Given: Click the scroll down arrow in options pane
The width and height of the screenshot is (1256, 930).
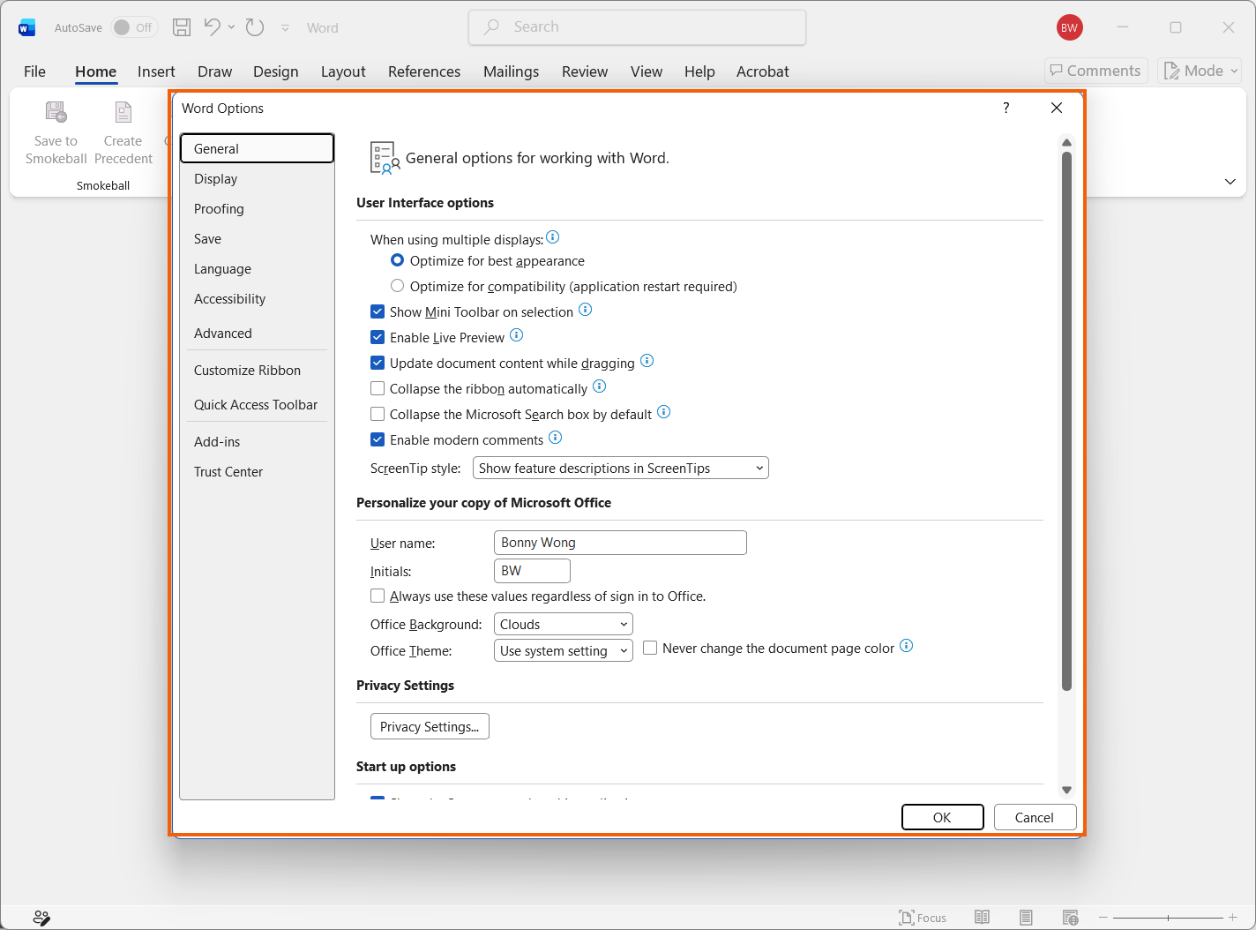Looking at the screenshot, I should tap(1066, 790).
